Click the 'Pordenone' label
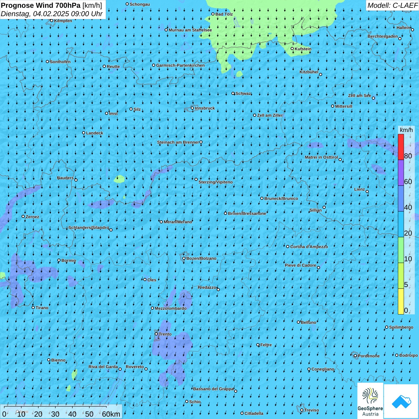 [369, 356]
